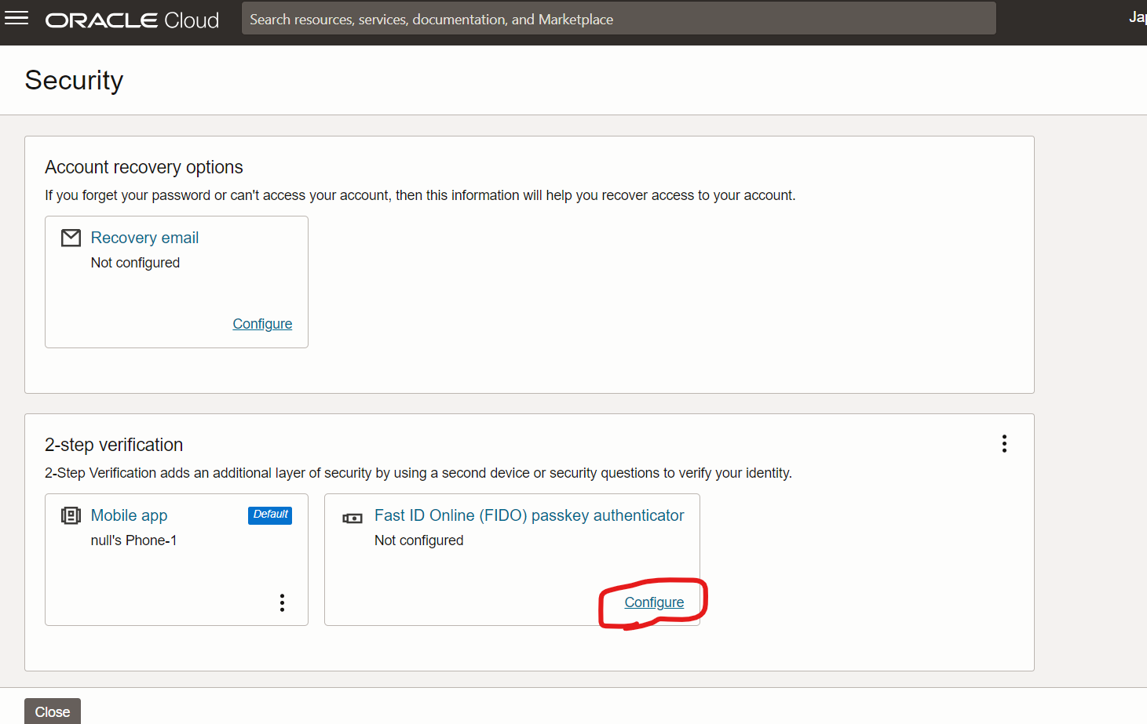Close the Security panel

(x=53, y=711)
